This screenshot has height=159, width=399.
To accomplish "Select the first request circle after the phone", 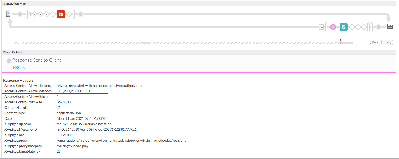I will pyautogui.click(x=20, y=14).
